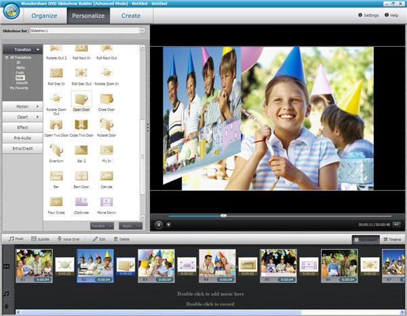407x316 pixels.
Task: Pick the Roll Star Out transition
Action: point(81,73)
